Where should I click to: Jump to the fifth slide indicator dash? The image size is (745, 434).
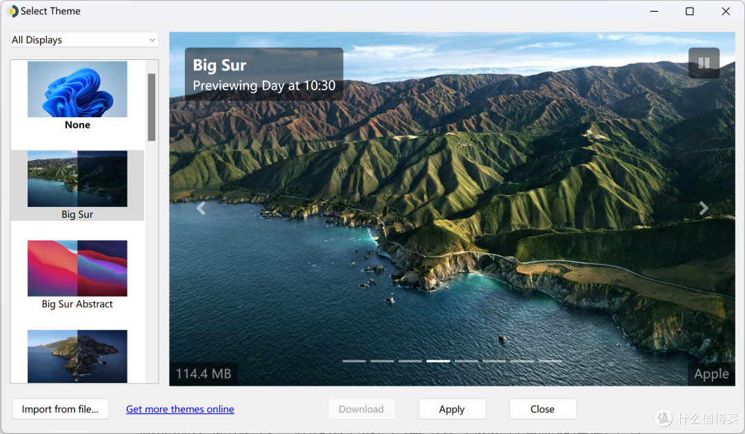coord(466,362)
